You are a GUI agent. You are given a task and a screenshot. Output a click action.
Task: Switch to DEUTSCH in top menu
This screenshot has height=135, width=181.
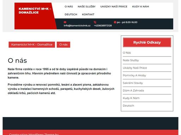point(71,14)
